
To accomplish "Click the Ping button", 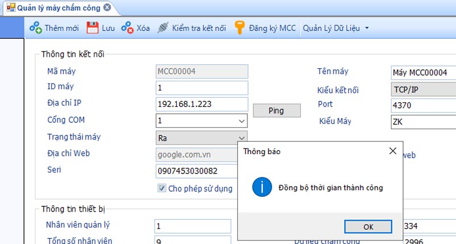I will click(x=276, y=110).
